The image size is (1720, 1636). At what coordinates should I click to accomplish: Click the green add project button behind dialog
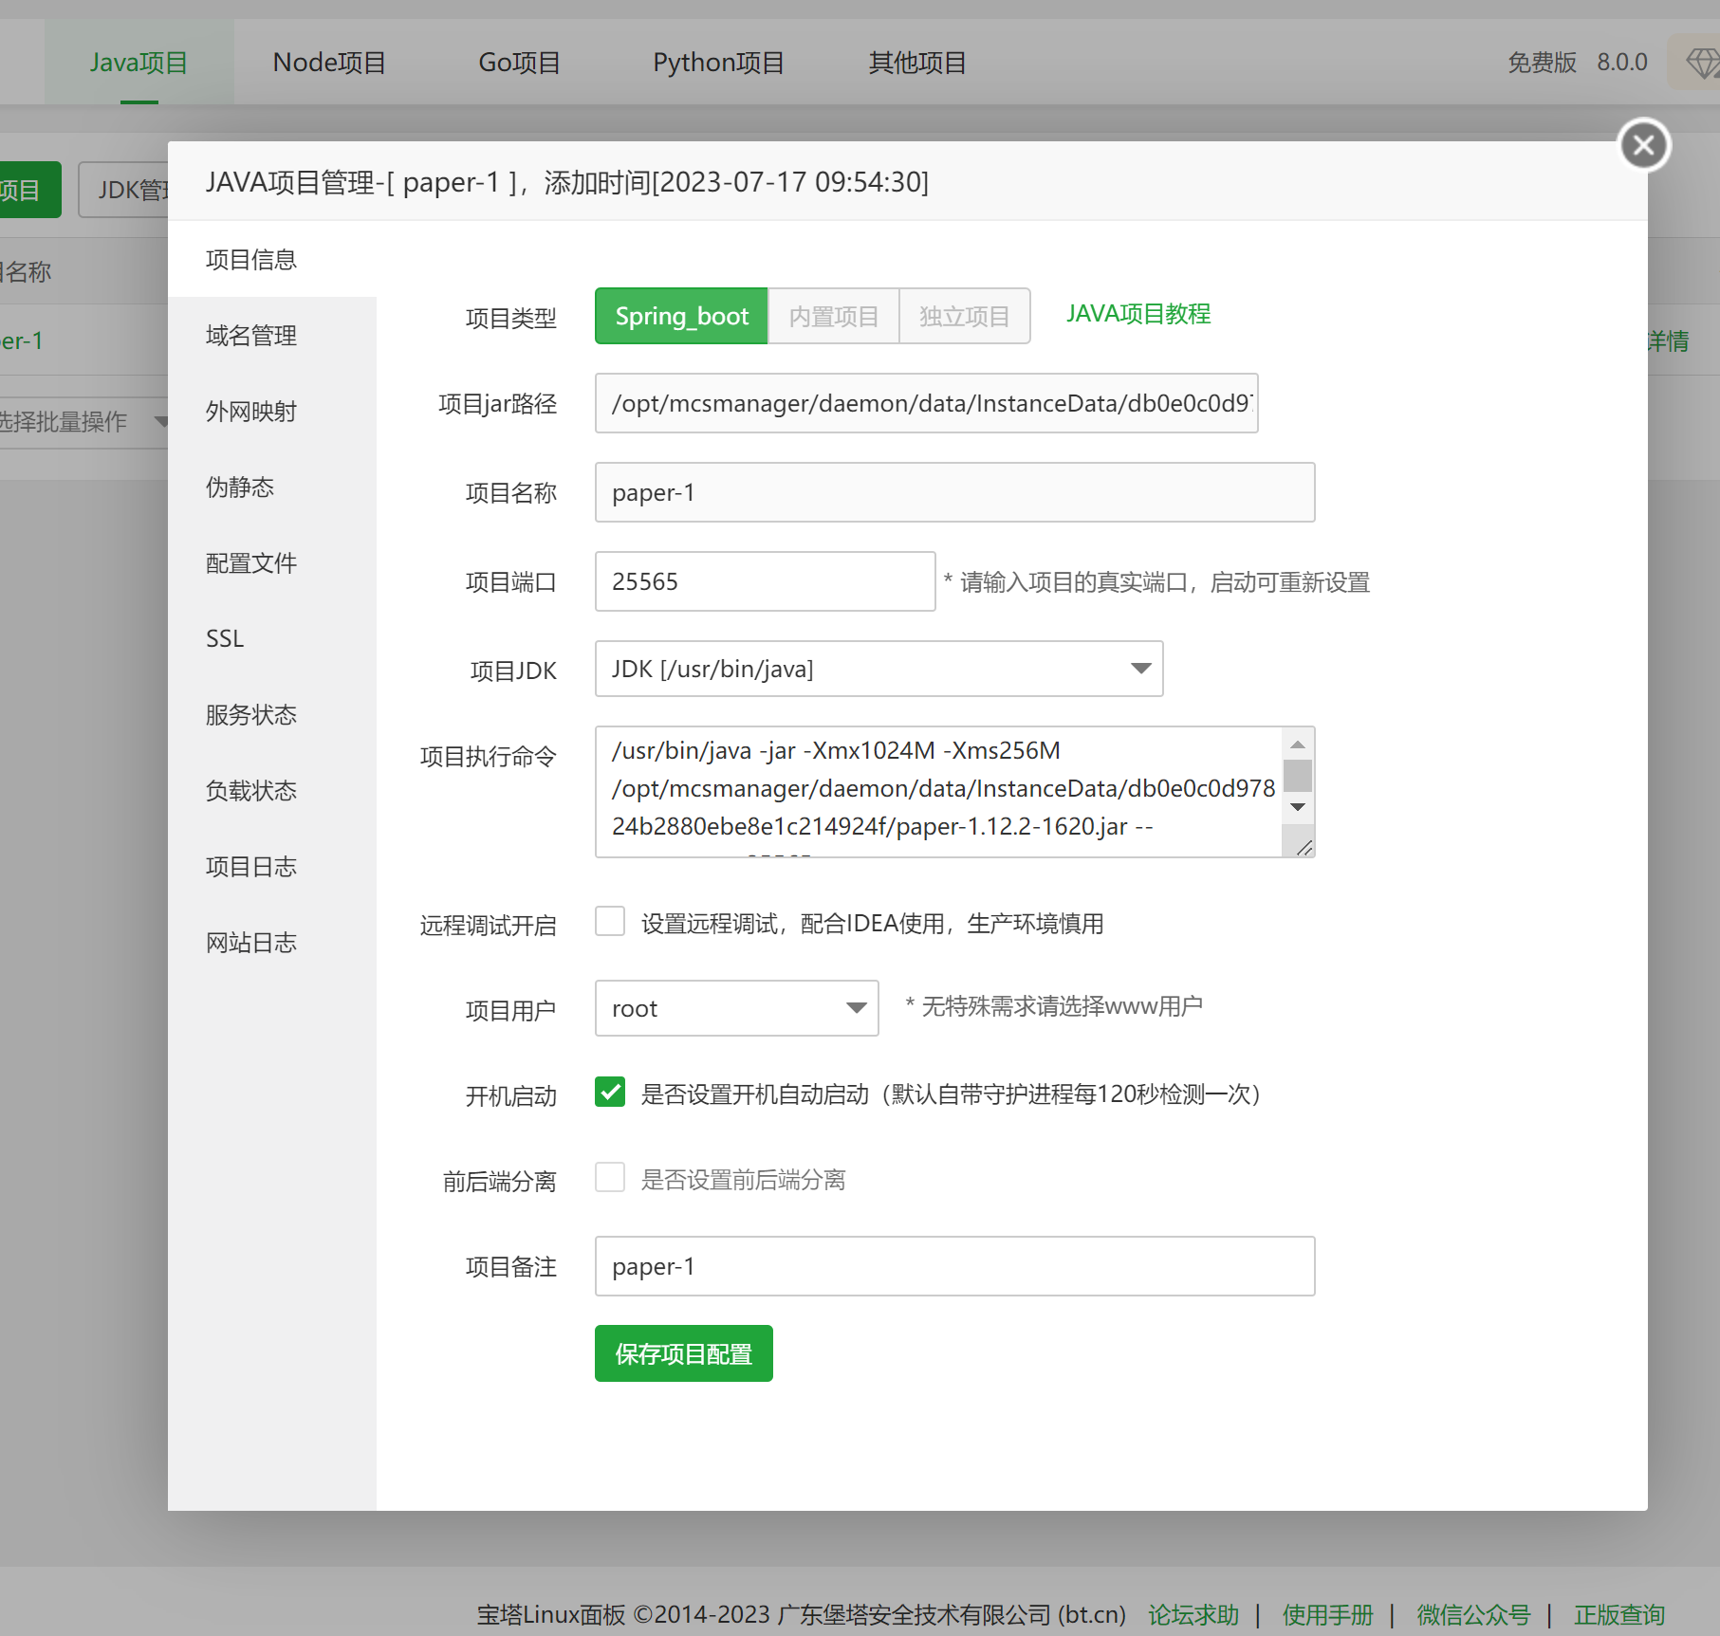tap(30, 190)
